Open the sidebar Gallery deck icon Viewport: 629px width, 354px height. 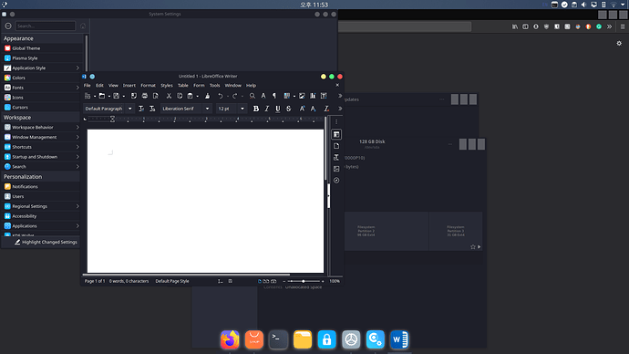click(336, 169)
